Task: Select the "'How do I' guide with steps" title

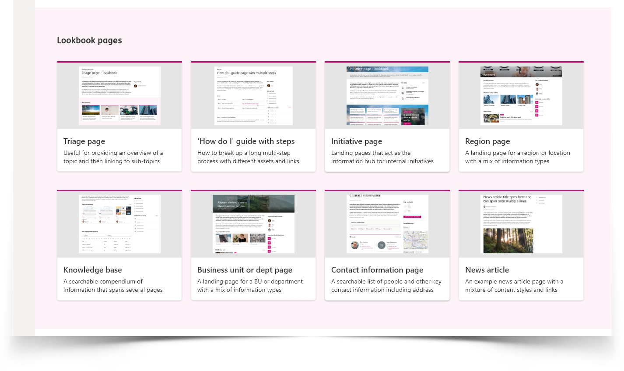Action: 246,141
